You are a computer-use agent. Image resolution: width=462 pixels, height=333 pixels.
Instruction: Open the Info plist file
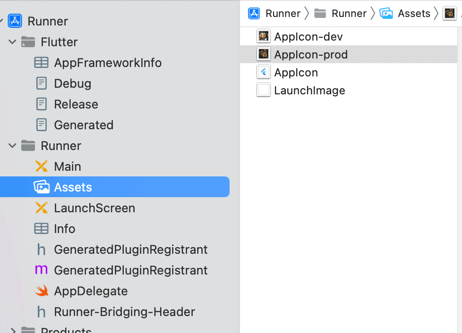coord(64,229)
